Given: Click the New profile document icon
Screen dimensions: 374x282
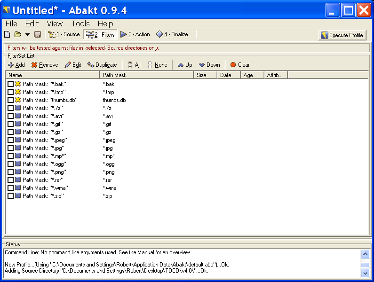Looking at the screenshot, I should (x=7, y=35).
